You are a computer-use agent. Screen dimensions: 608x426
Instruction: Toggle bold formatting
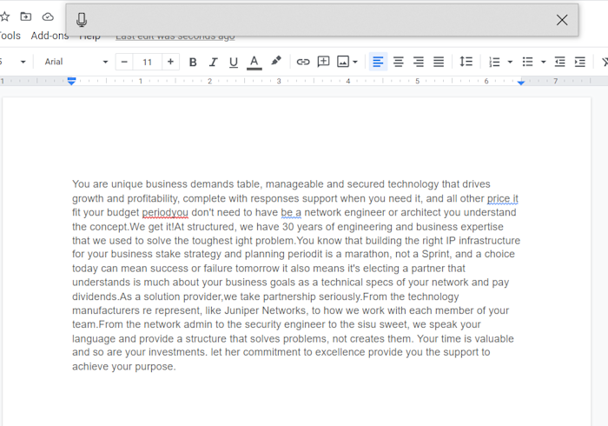(193, 62)
